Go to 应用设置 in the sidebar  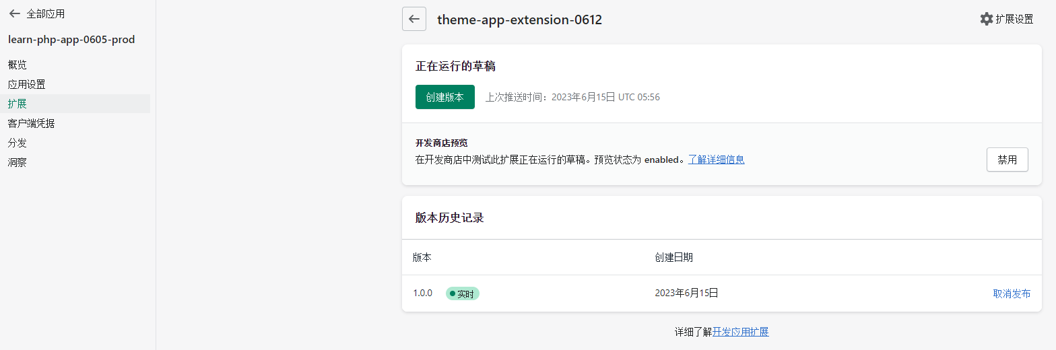pos(27,84)
